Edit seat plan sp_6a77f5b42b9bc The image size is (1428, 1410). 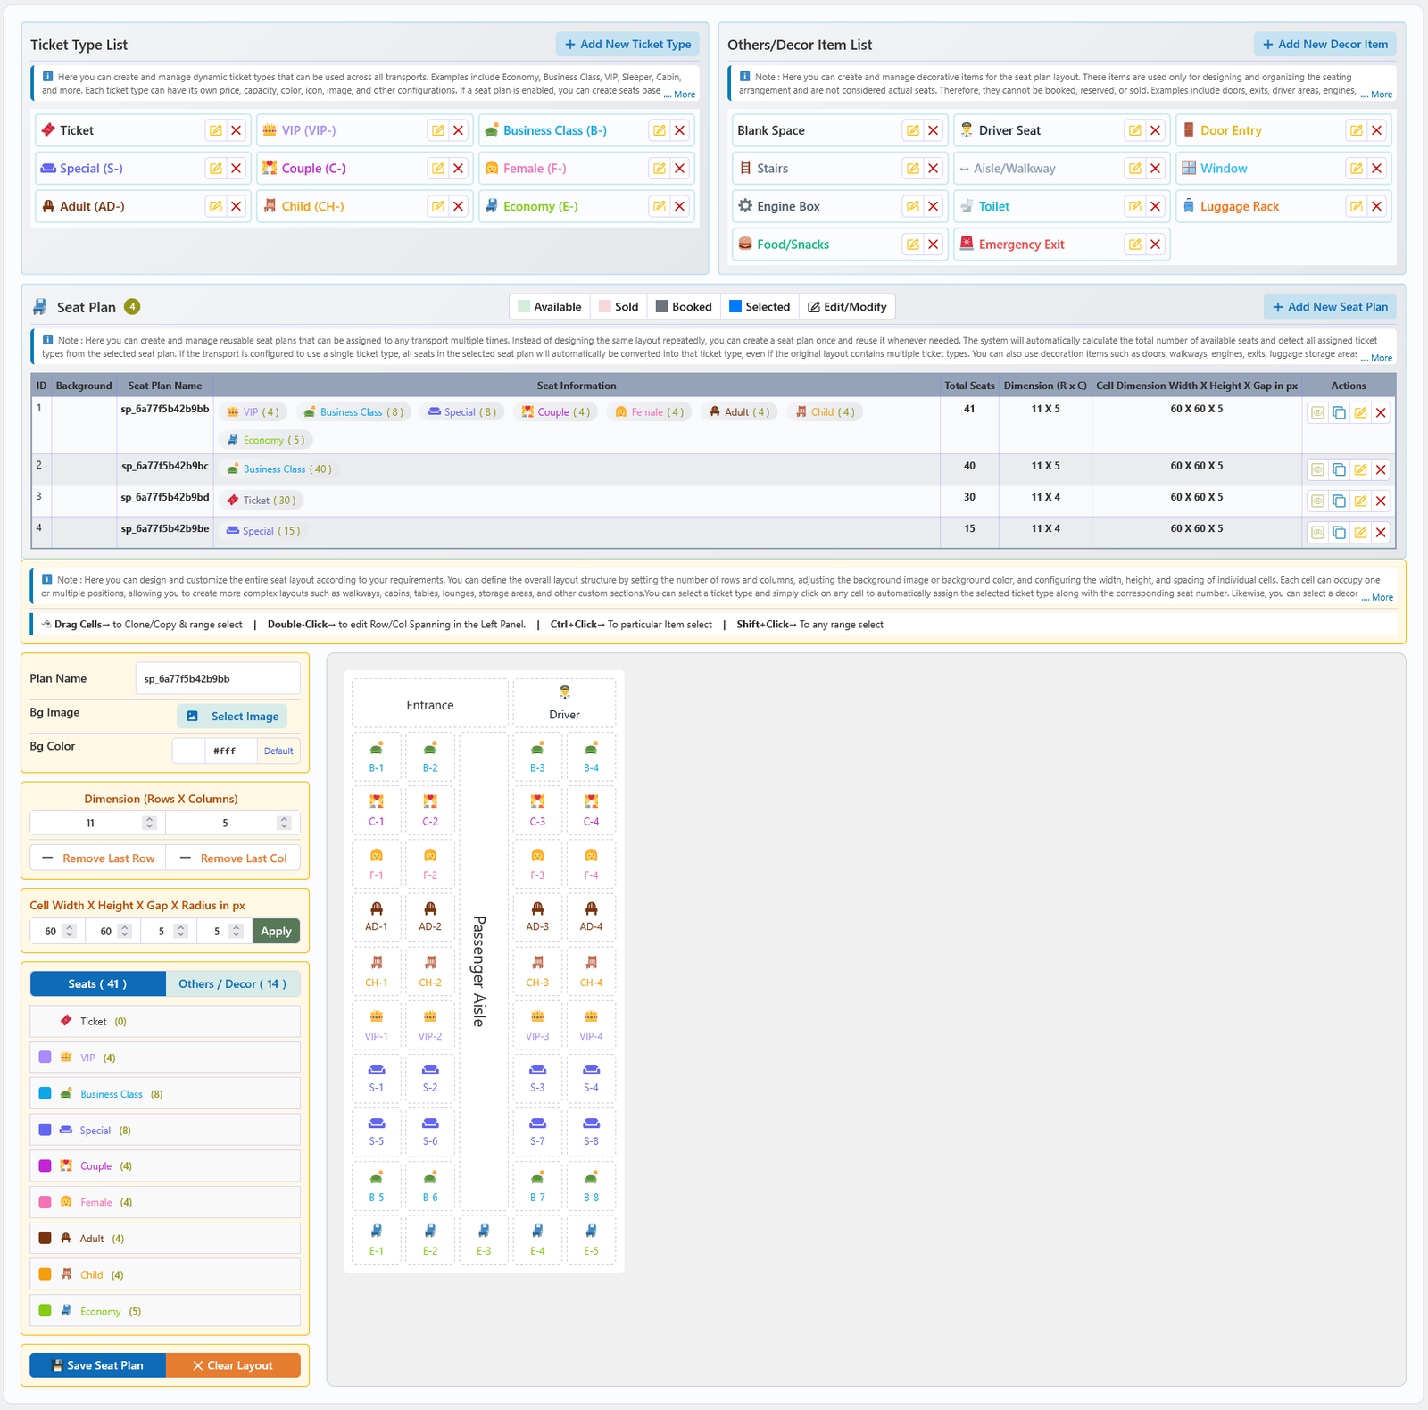tap(1360, 469)
